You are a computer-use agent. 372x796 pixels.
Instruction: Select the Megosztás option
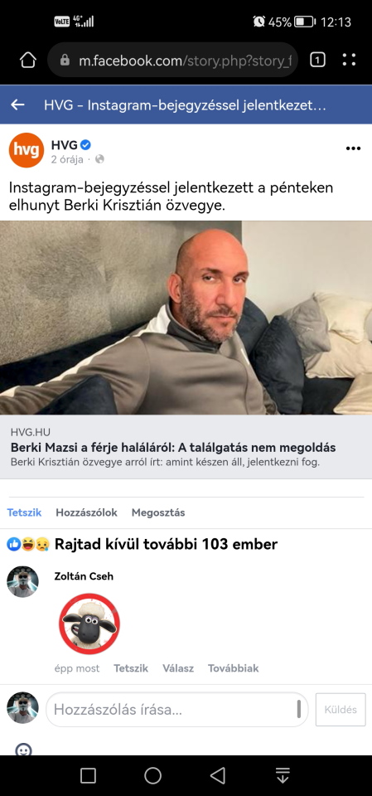[158, 512]
